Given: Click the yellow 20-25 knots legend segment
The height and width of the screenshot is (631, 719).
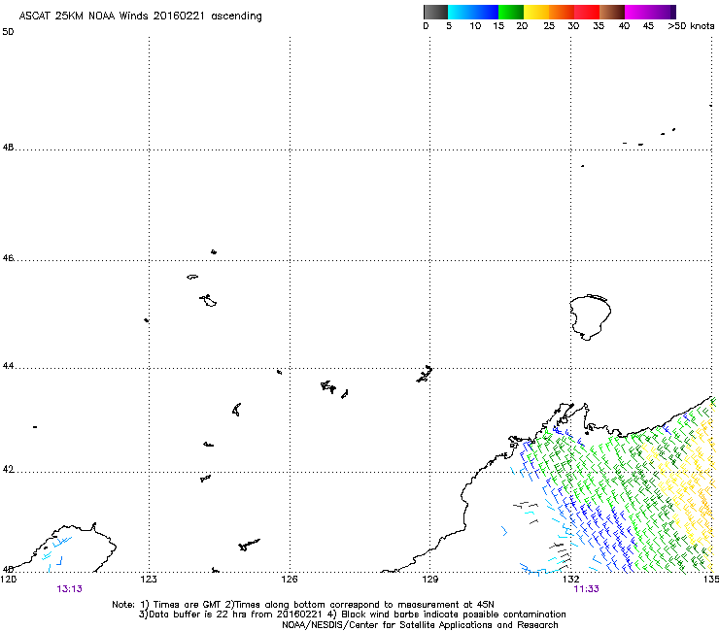Looking at the screenshot, I should (536, 12).
